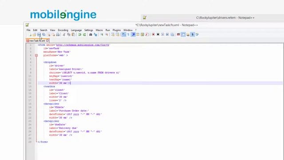Cut selection using scissors icon
Image resolution: width=284 pixels, height=160 pixels.
[64, 35]
